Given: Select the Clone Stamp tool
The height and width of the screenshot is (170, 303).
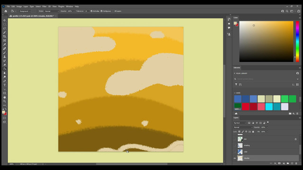Looking at the screenshot, I should point(4,57).
